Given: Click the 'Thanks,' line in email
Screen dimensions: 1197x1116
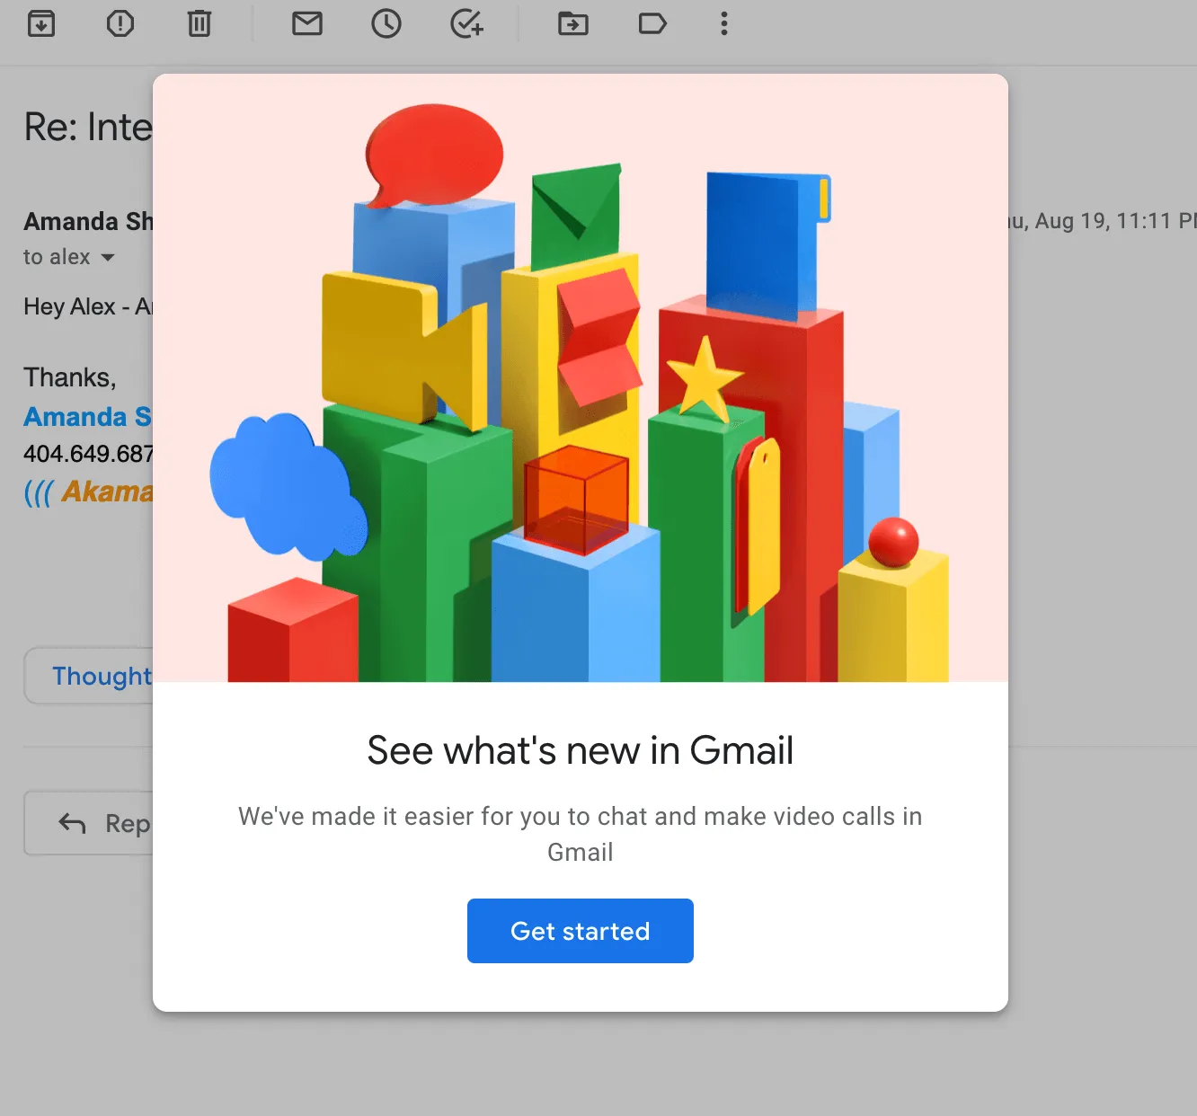Looking at the screenshot, I should point(70,377).
